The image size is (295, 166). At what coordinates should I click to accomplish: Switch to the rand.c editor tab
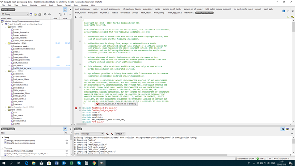(158, 9)
